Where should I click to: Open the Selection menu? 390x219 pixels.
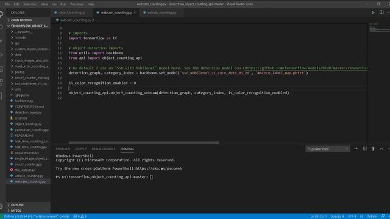tap(30, 4)
